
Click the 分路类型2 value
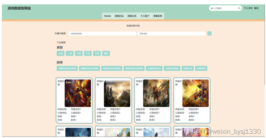(x=115, y=113)
